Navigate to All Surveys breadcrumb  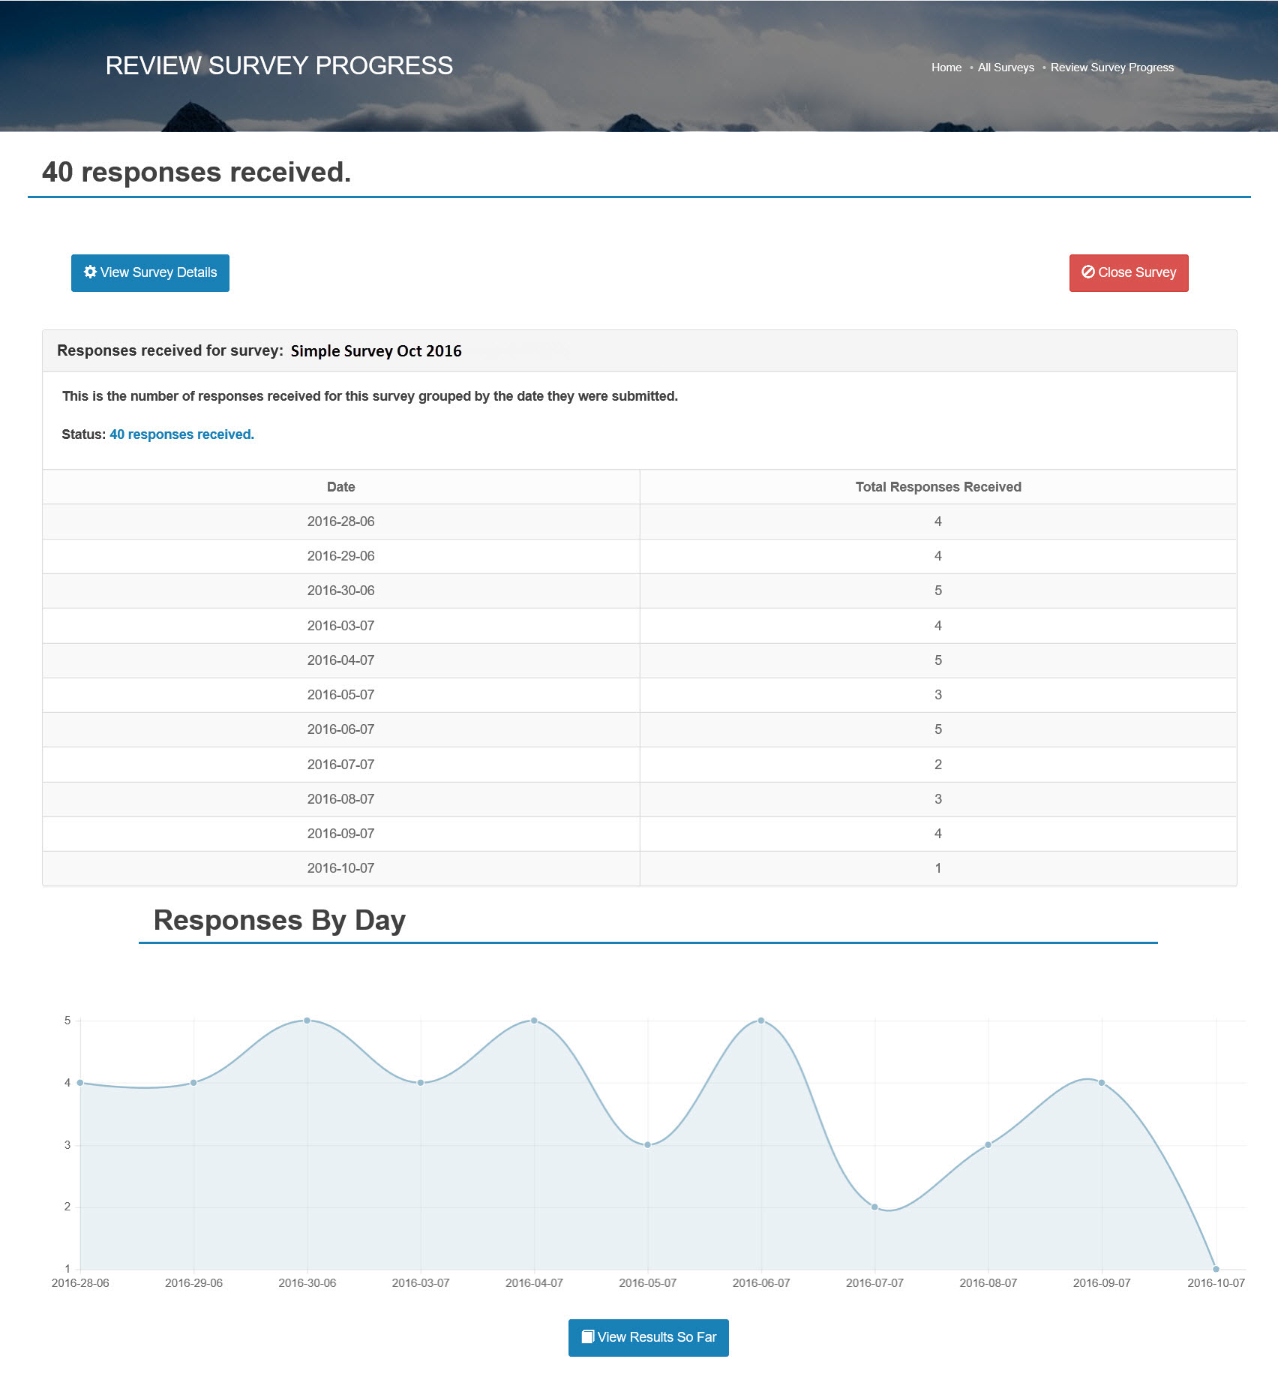tap(1005, 68)
